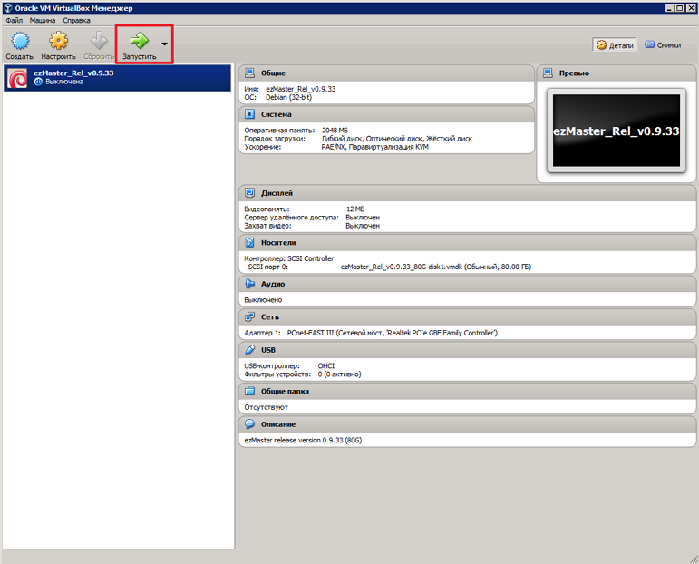This screenshot has width=699, height=564.
Task: Click the Создать (create VM) icon
Action: (x=20, y=41)
